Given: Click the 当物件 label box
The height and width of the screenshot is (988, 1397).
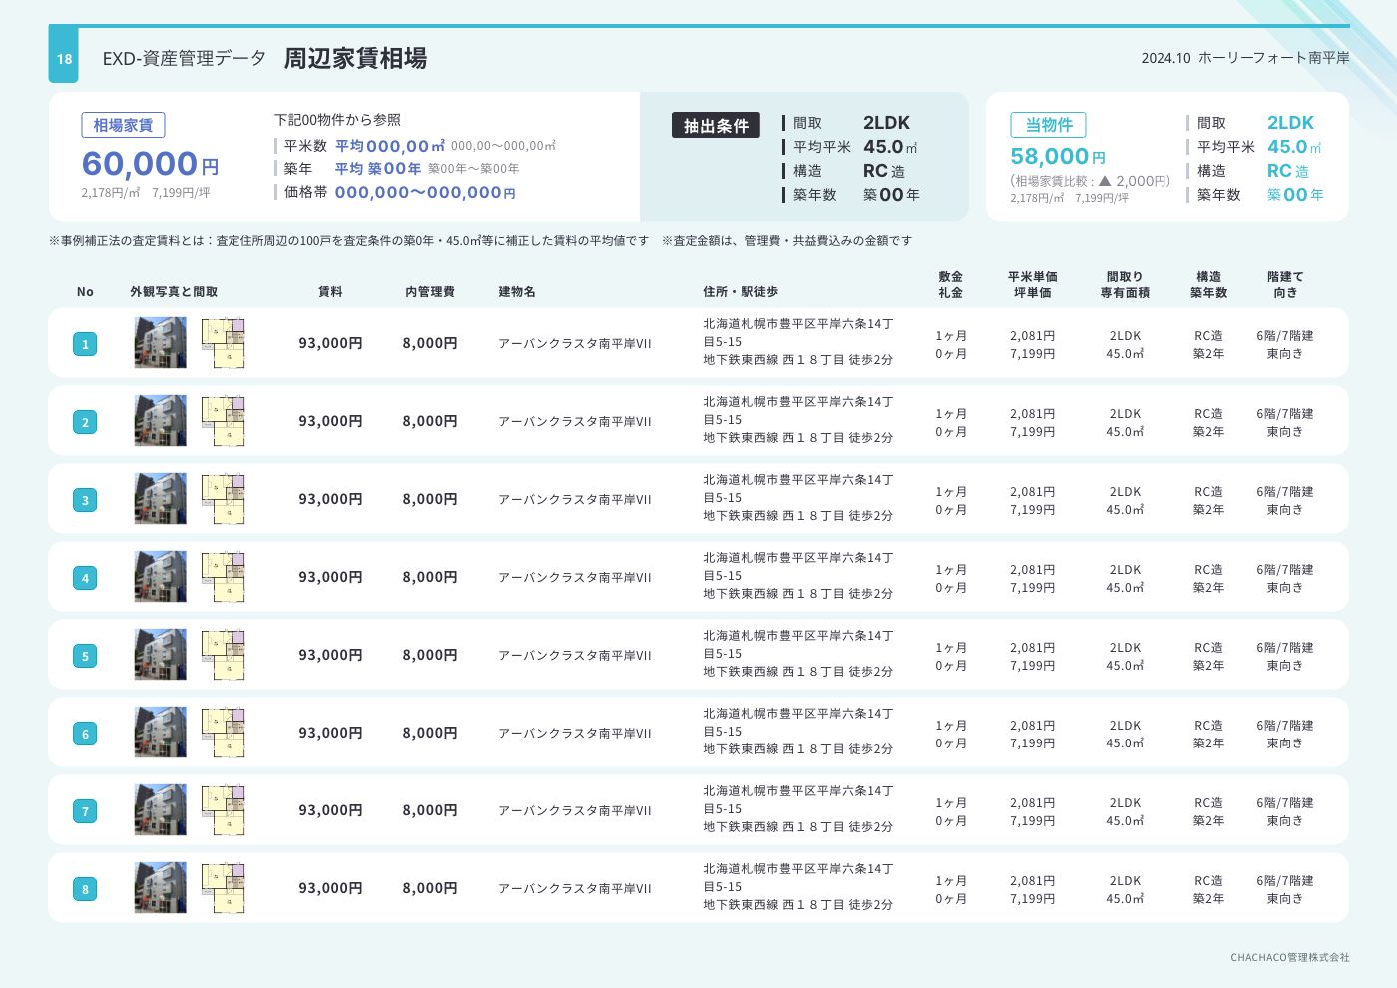Looking at the screenshot, I should tap(1048, 125).
